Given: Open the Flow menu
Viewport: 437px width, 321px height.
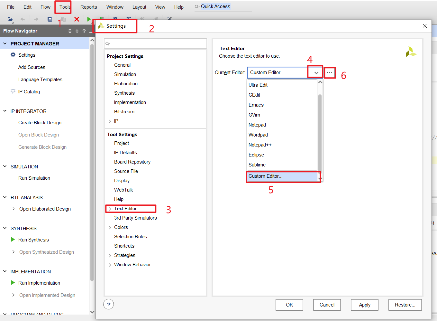Looking at the screenshot, I should click(45, 7).
